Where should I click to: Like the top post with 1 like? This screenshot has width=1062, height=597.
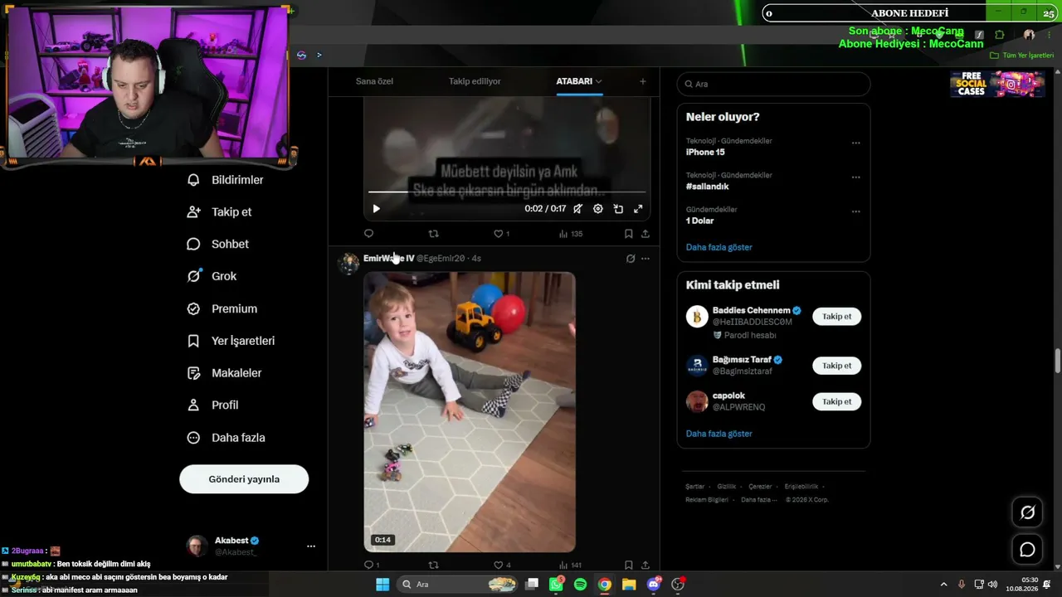tap(501, 234)
